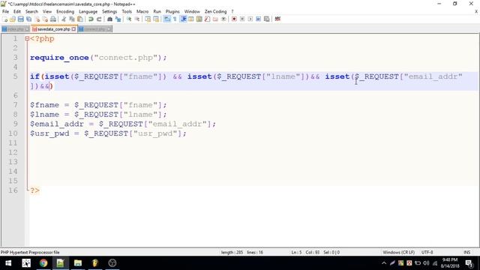Open Find with the binoculars icon
The height and width of the screenshot is (270, 480).
tap(110, 19)
